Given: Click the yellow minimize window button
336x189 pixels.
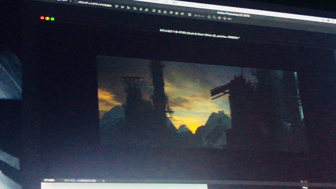Looking at the screenshot, I should point(47,18).
